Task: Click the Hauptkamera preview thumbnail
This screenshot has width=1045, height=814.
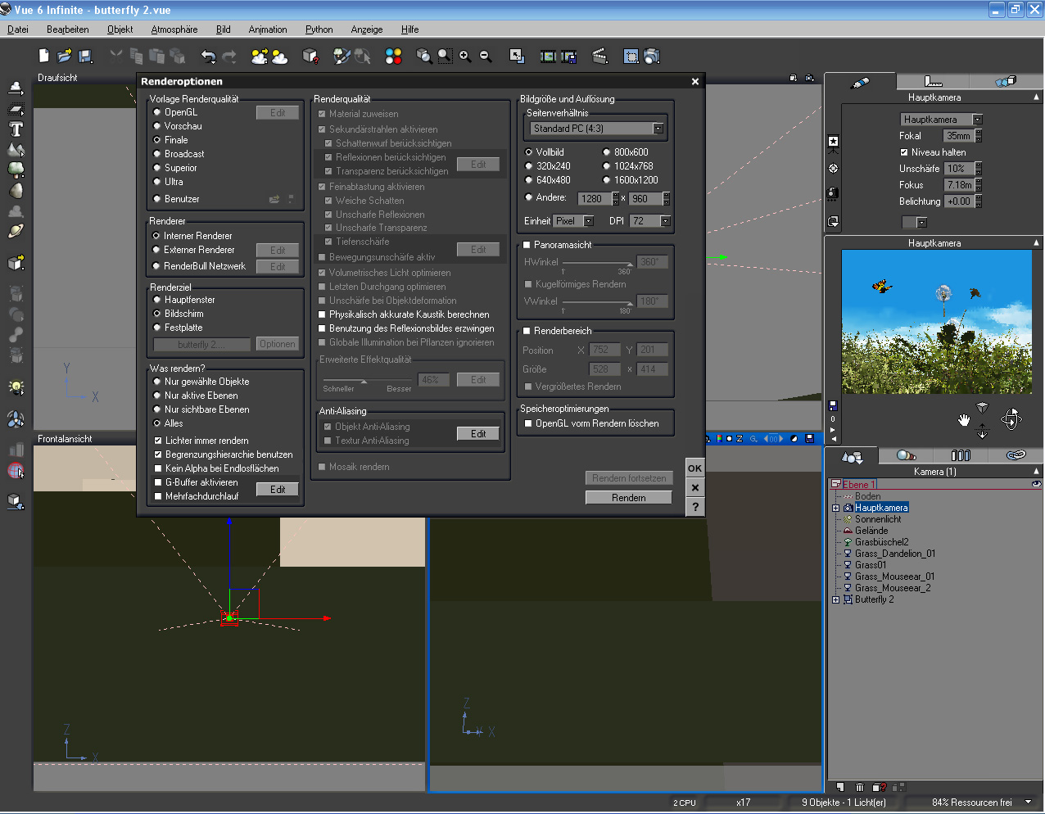Action: click(x=937, y=322)
